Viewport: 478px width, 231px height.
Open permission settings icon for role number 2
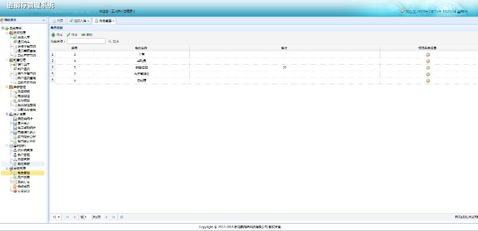click(x=428, y=55)
